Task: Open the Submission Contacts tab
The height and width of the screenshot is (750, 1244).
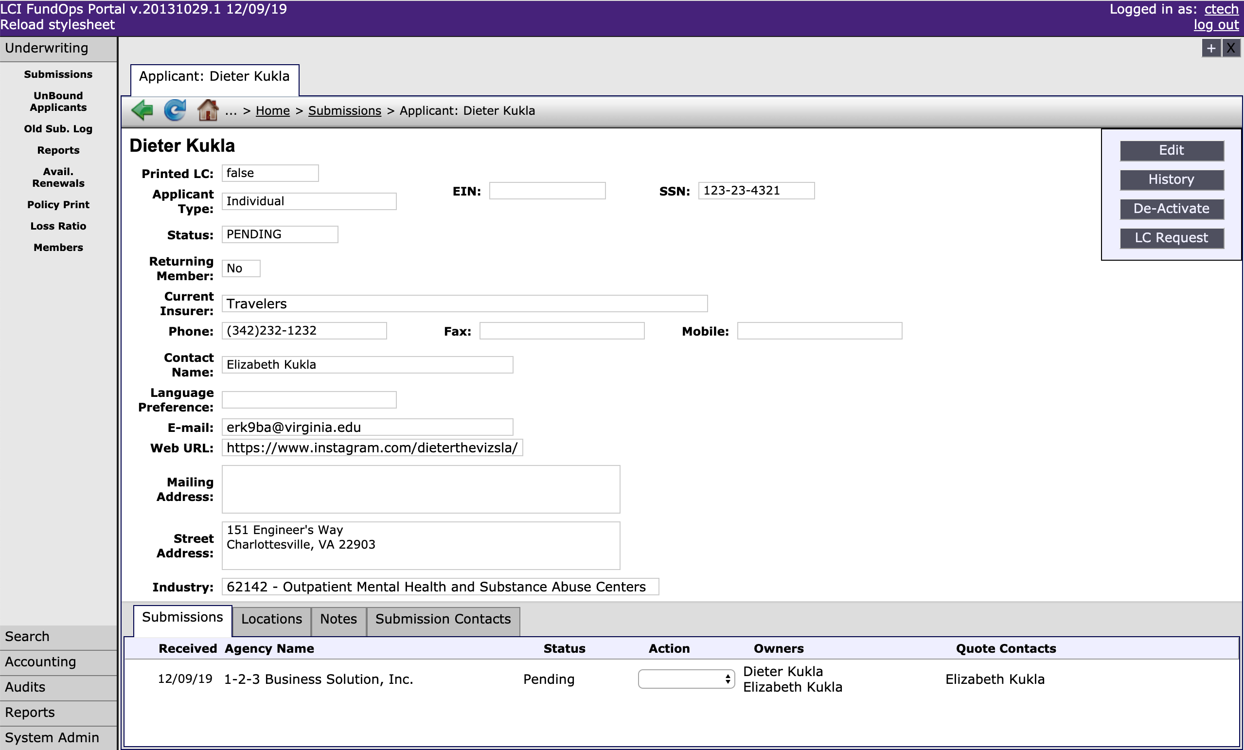Action: click(x=443, y=619)
